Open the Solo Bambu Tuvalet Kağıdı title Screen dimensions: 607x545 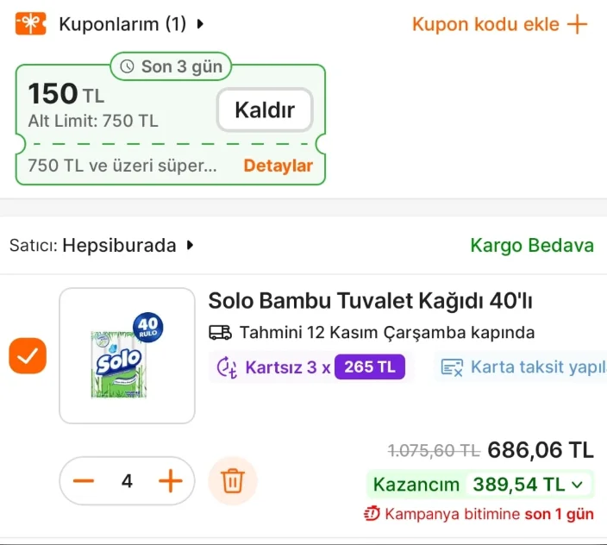coord(371,301)
